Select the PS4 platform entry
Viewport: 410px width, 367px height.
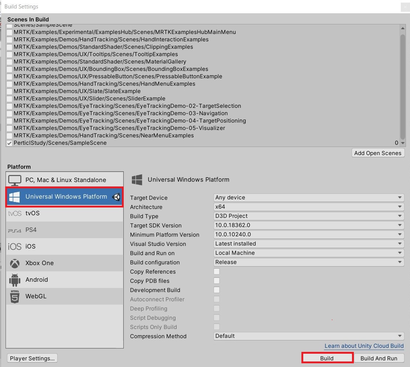(65, 230)
